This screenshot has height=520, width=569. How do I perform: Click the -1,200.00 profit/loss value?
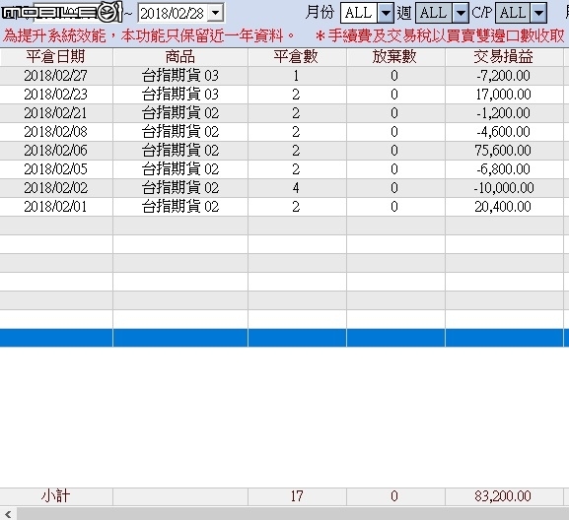pyautogui.click(x=503, y=113)
